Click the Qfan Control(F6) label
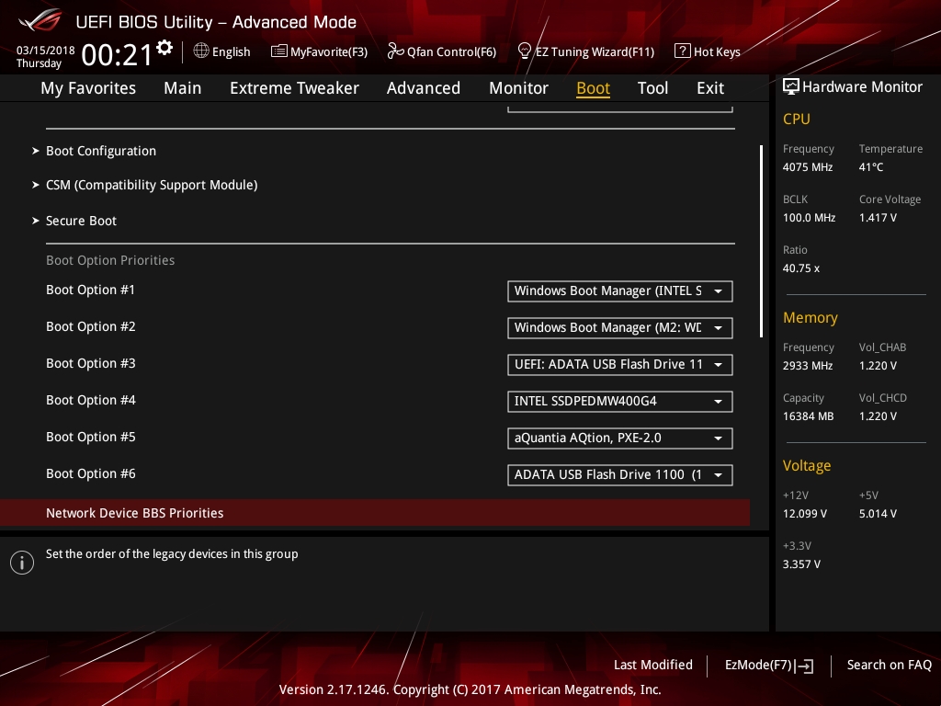This screenshot has width=941, height=706. pos(451,52)
